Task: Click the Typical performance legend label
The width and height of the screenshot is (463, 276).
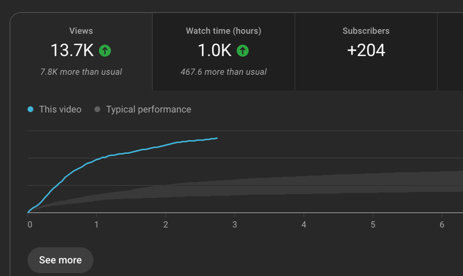Action: [x=148, y=109]
